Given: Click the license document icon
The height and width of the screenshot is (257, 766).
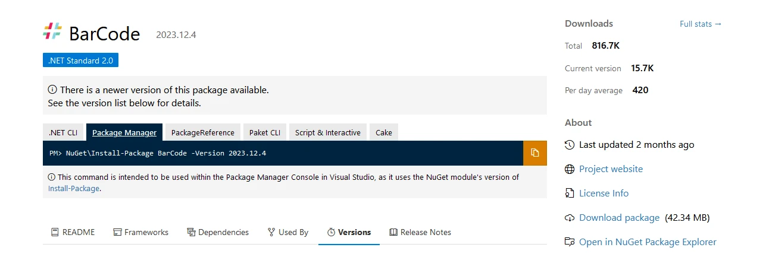Looking at the screenshot, I should (570, 193).
